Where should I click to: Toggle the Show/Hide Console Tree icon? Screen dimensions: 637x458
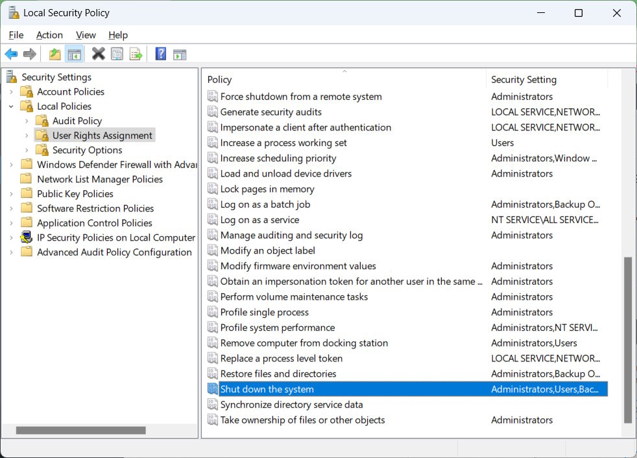75,54
